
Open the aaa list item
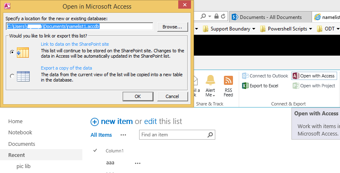110,163
